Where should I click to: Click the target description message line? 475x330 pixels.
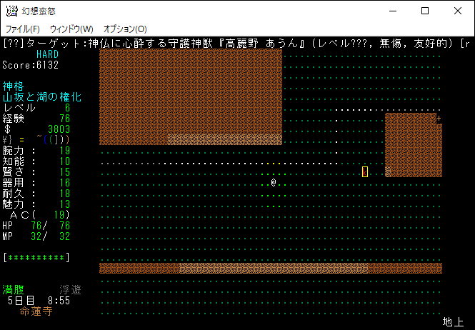(x=236, y=44)
